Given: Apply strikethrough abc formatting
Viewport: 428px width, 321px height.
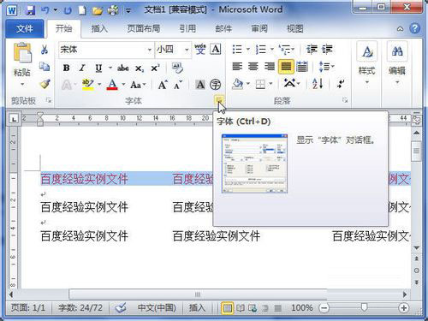Looking at the screenshot, I should 123,68.
